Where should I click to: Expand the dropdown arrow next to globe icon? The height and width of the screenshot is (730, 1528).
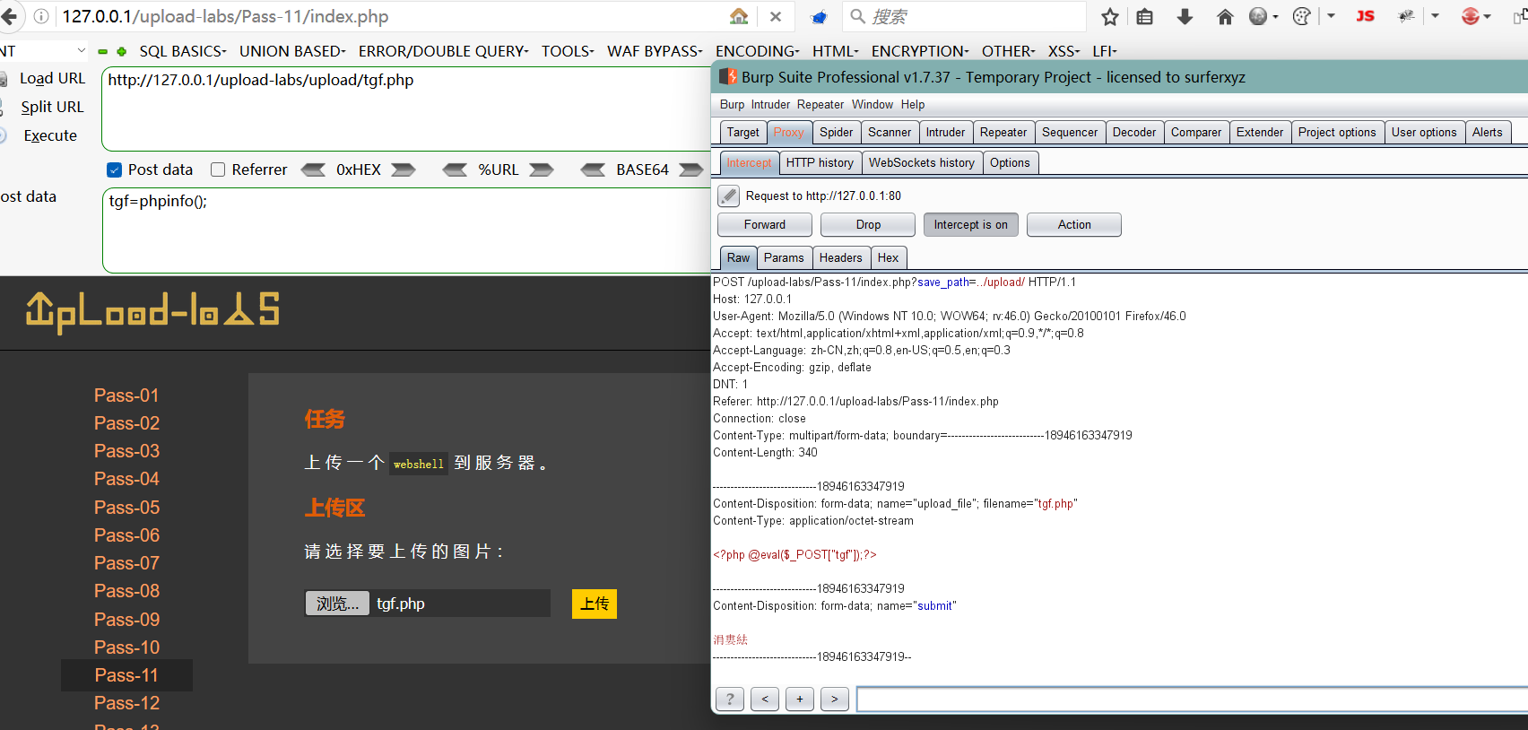coord(1276,16)
